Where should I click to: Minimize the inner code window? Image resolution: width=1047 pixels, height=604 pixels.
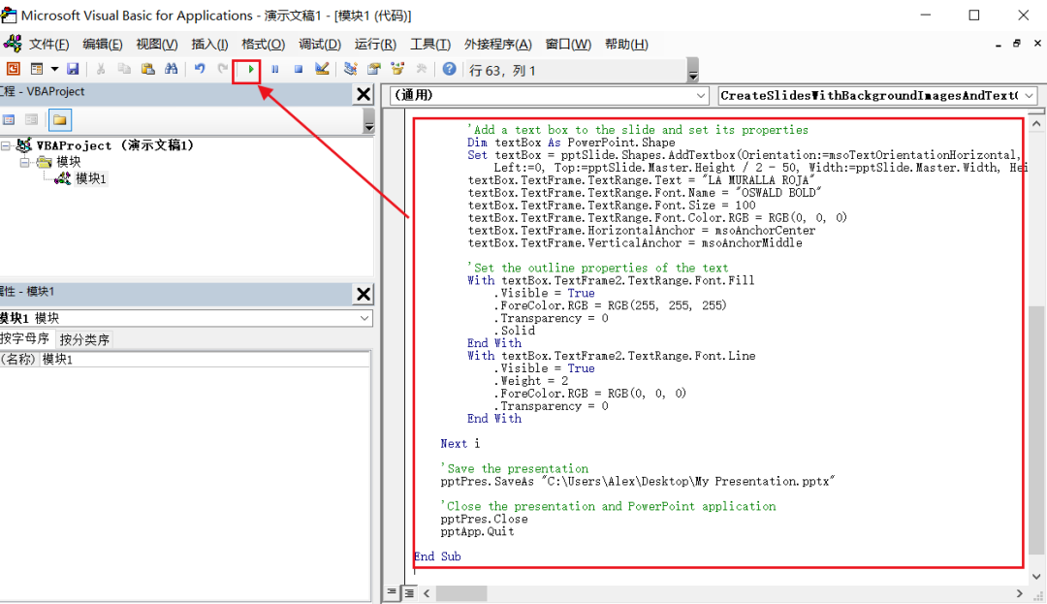[998, 44]
